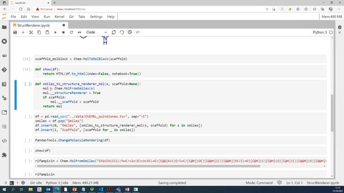Click the trusted shield icon in status bar
344x193 pixels.
tap(279, 182)
